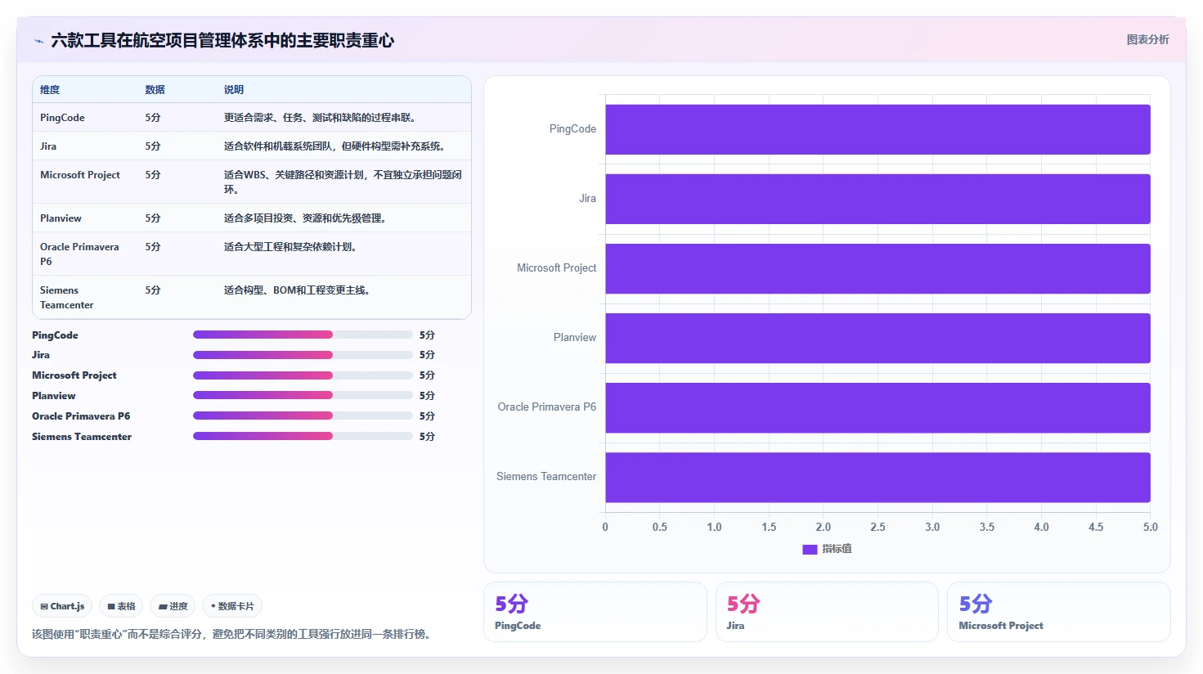Click the 5.0 axis tick label
The width and height of the screenshot is (1203, 674).
pos(1151,528)
